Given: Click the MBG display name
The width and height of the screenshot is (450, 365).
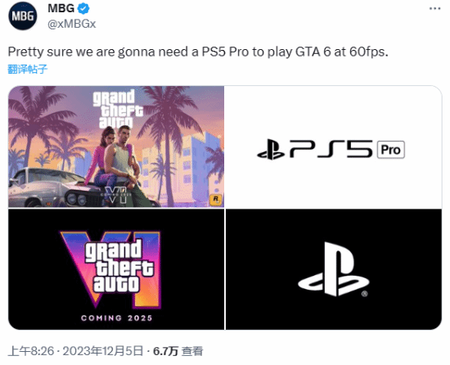Looking at the screenshot, I should (61, 9).
